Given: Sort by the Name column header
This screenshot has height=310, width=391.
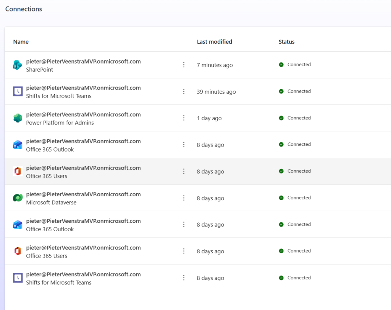Looking at the screenshot, I should pyautogui.click(x=21, y=42).
